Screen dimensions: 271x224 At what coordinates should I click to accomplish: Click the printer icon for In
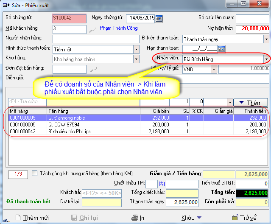tap(135, 218)
